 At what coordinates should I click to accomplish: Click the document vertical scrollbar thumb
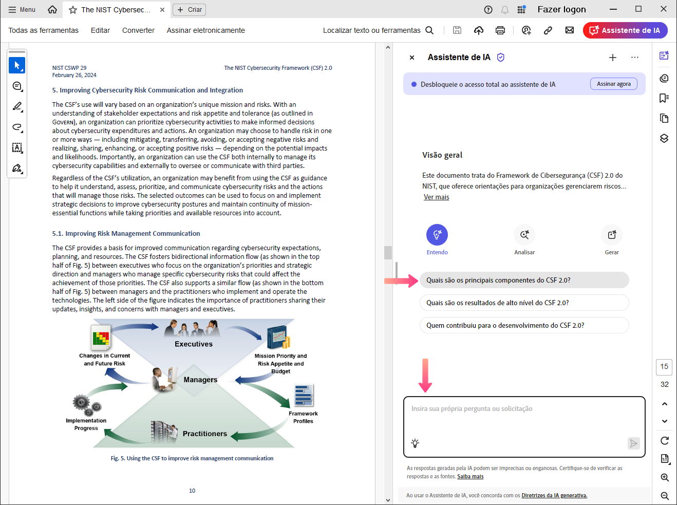coord(388,252)
